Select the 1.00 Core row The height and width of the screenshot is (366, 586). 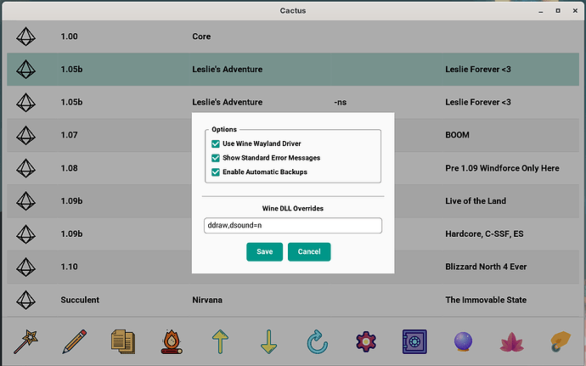point(293,37)
